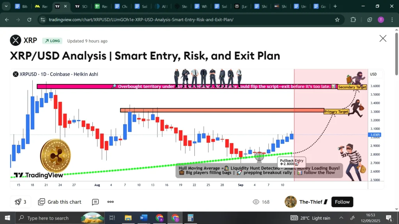Click Grab this chart
The image size is (399, 224).
point(60,202)
